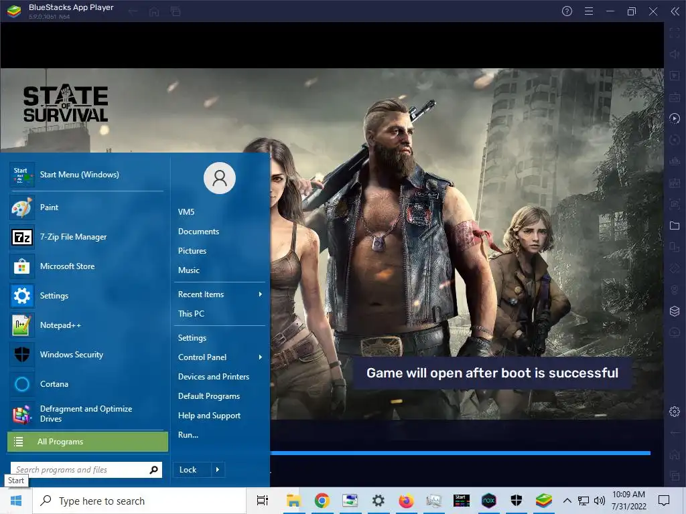686x514 pixels.
Task: Open taskbar Settings gear icon
Action: click(x=378, y=501)
